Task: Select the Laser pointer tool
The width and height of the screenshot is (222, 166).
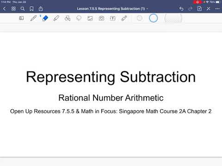Action: (x=124, y=18)
